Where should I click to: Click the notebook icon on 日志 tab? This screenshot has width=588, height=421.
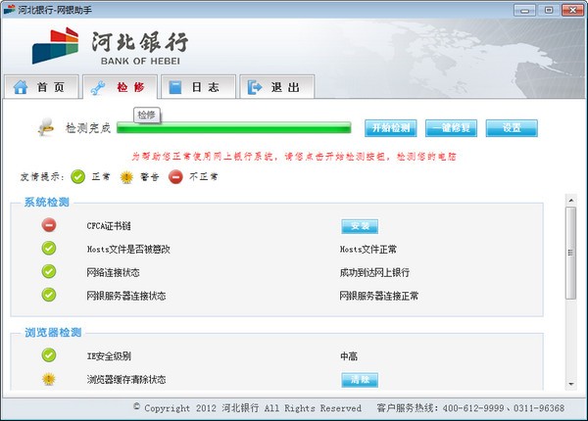pos(175,87)
